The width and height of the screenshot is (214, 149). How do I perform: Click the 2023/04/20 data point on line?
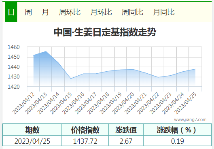point(133,69)
